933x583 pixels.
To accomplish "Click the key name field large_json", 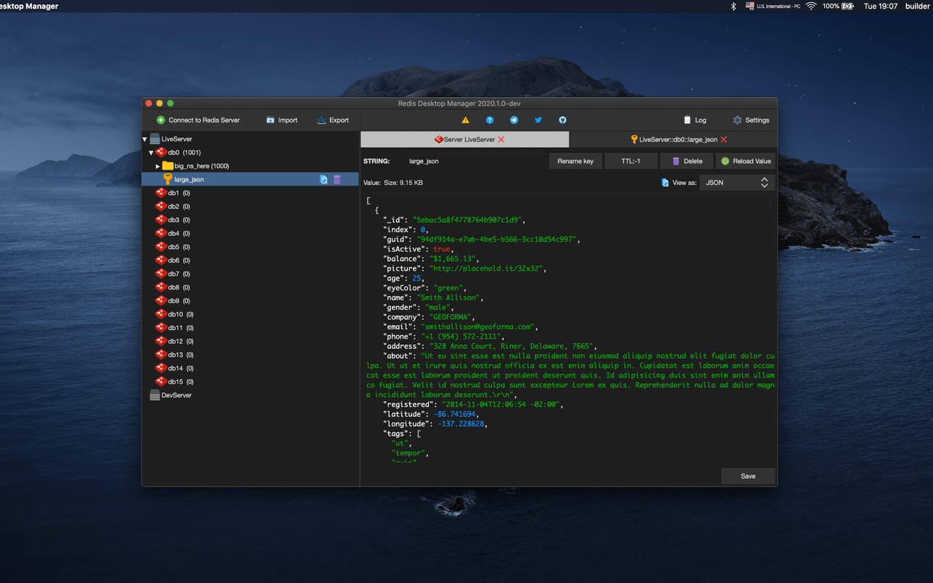I will [x=475, y=161].
